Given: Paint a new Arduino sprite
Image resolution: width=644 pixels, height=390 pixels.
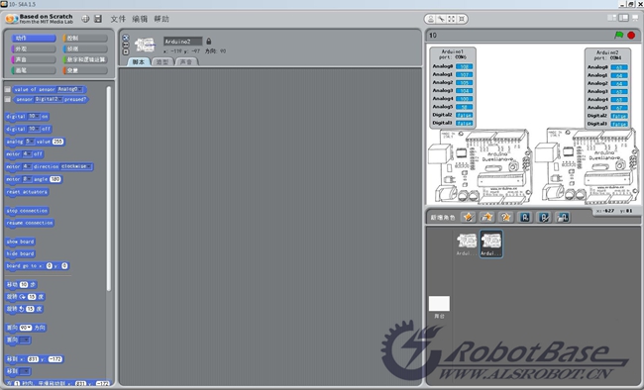Looking at the screenshot, I should point(544,217).
